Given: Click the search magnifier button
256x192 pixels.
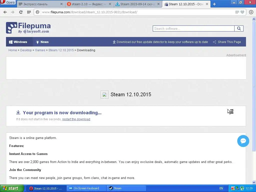Looking at the screenshot, I should point(239,28).
